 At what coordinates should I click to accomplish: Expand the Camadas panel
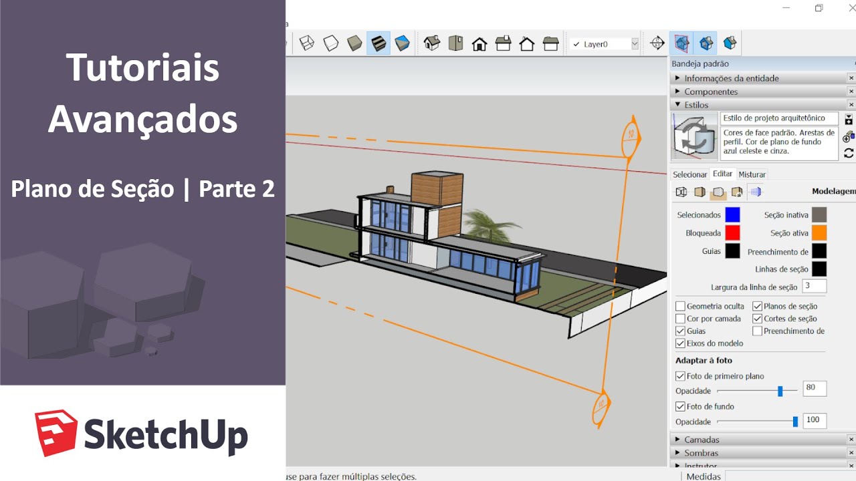[x=677, y=440]
